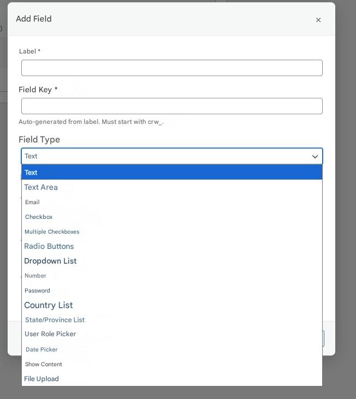Close the Add Field dialog
This screenshot has width=356, height=399.
[x=318, y=20]
